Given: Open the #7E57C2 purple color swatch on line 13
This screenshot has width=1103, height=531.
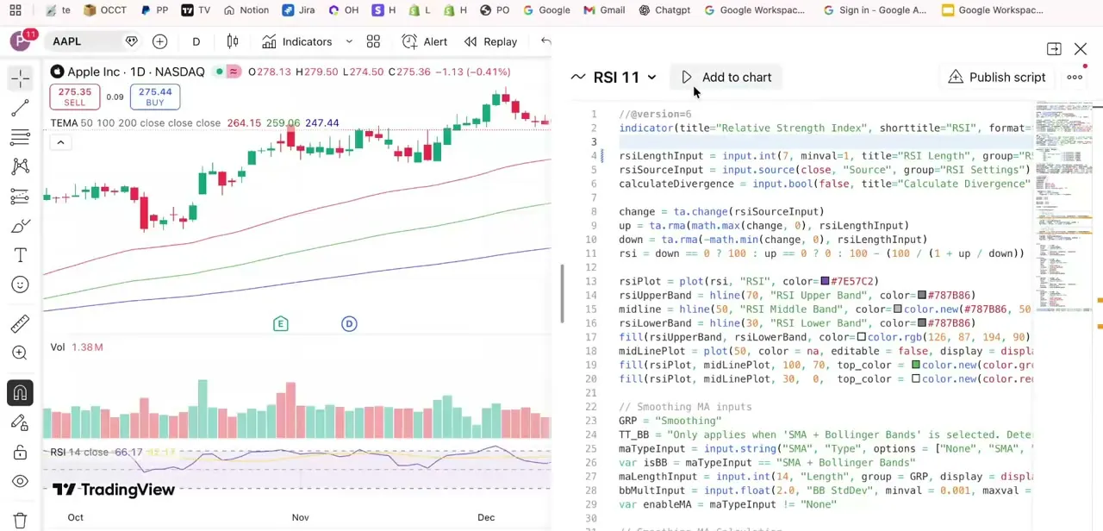Looking at the screenshot, I should [x=825, y=281].
